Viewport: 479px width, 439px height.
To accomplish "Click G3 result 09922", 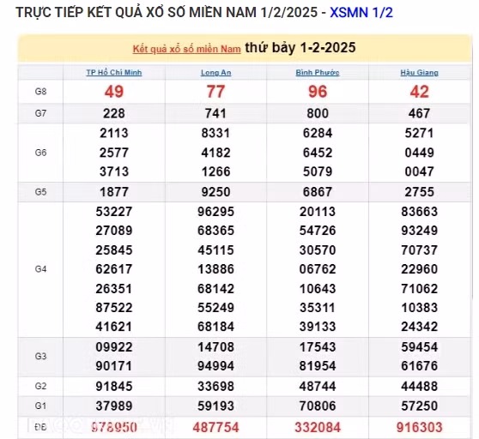I will click(x=114, y=347).
